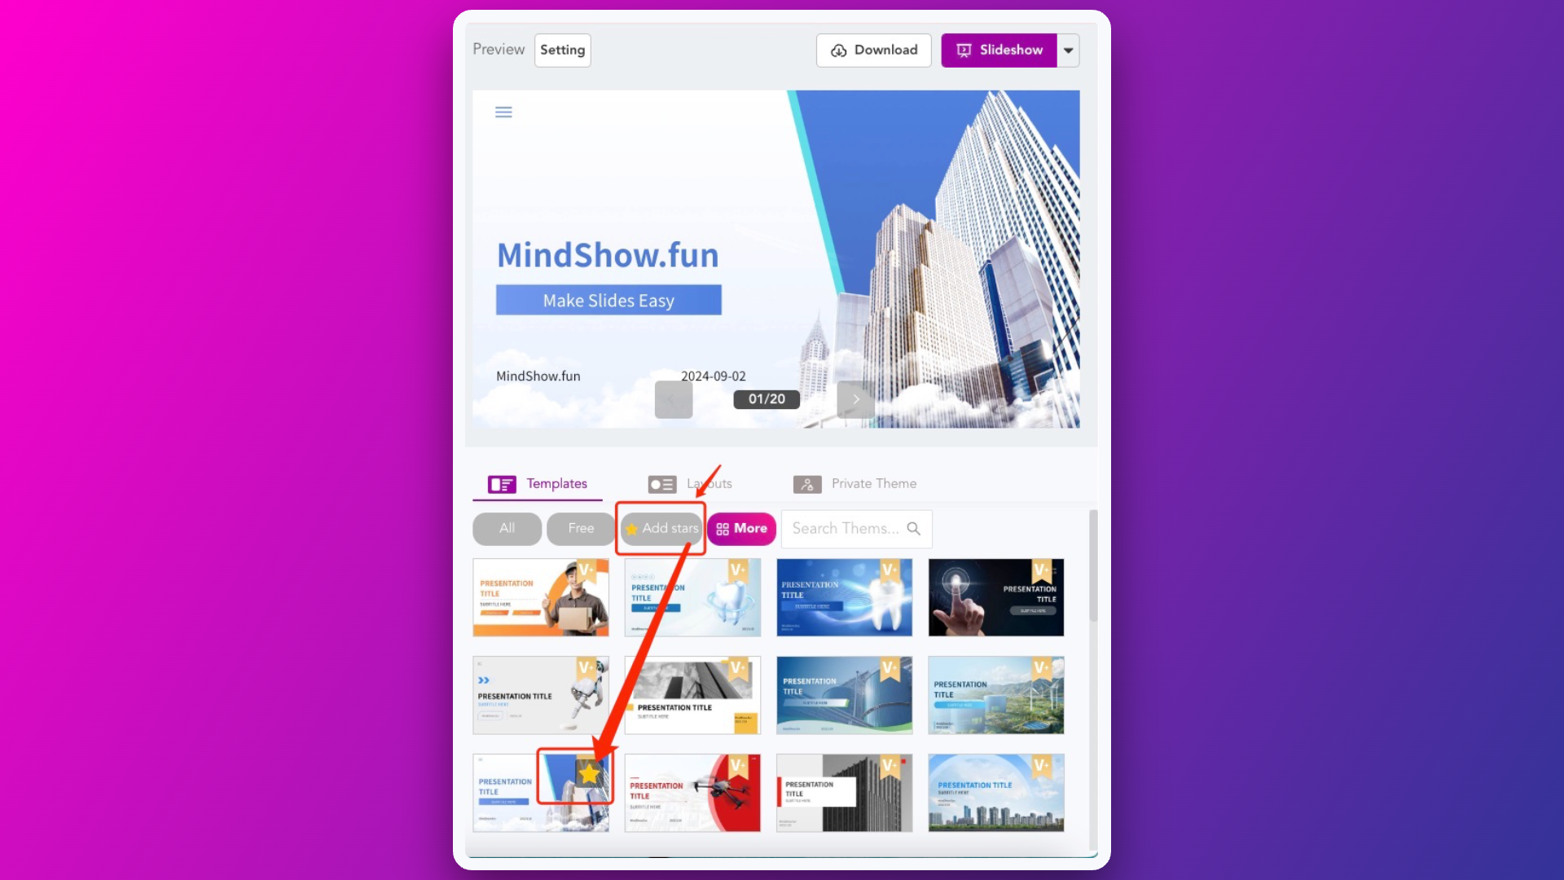Click the Download button
Viewport: 1564px width, 880px height.
coord(873,50)
